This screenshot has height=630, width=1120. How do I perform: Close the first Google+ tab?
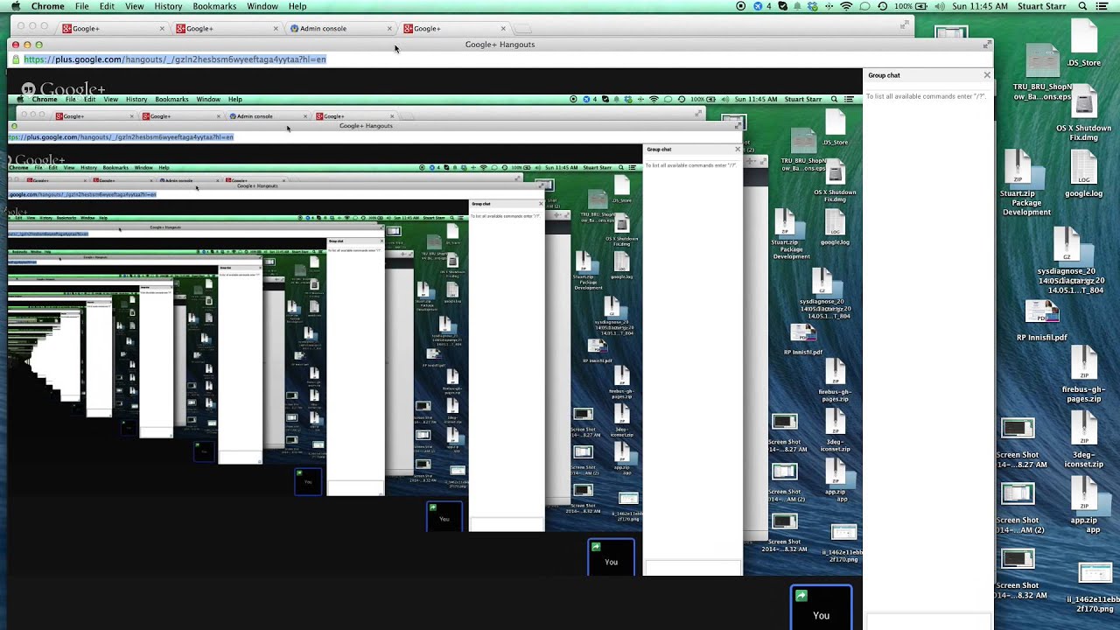[x=162, y=28]
